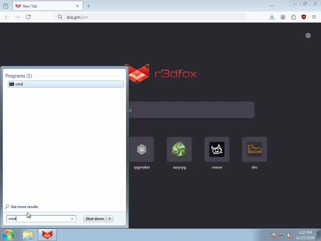The width and height of the screenshot is (321, 241).
Task: Open the browser's downloads panel
Action: 272,17
